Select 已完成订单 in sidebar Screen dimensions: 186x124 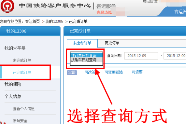point(22,72)
